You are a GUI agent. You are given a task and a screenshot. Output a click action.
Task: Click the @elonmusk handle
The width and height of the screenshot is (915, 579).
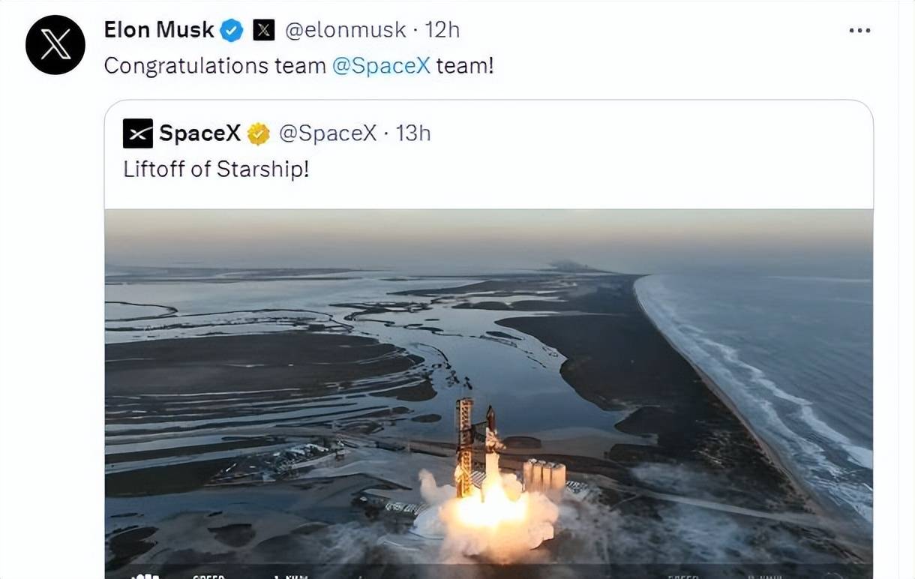pos(346,30)
